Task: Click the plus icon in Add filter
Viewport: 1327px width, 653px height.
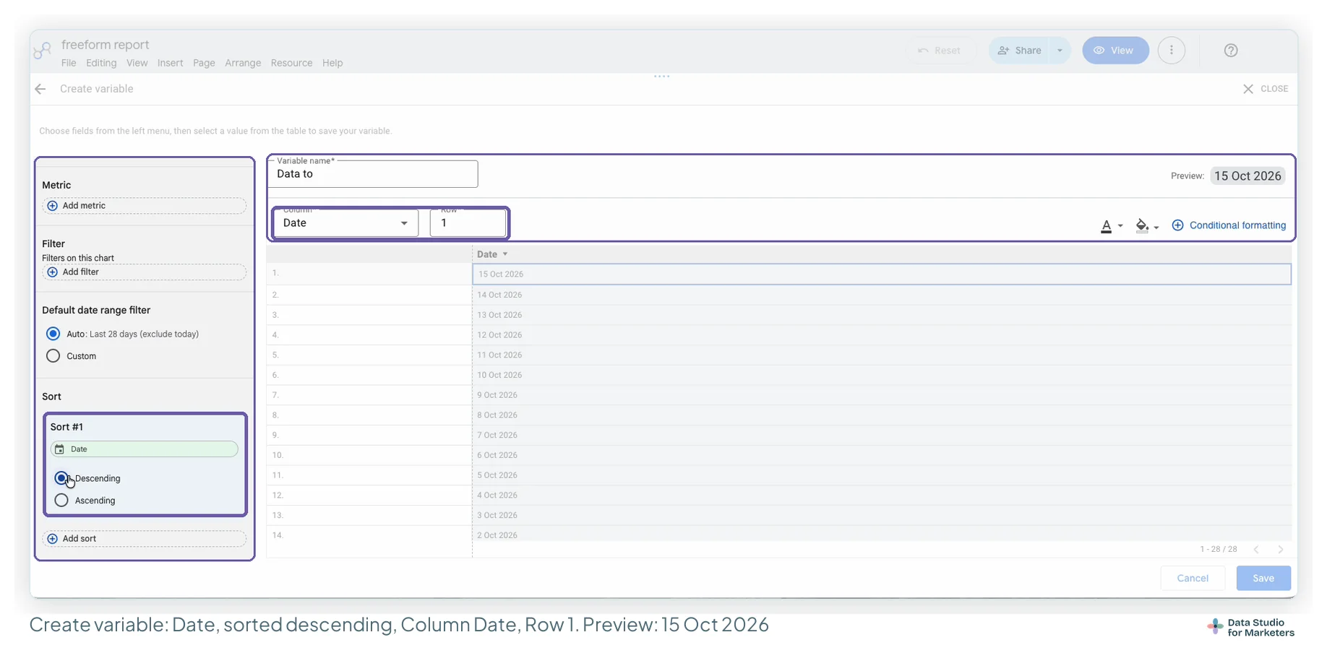Action: click(52, 272)
